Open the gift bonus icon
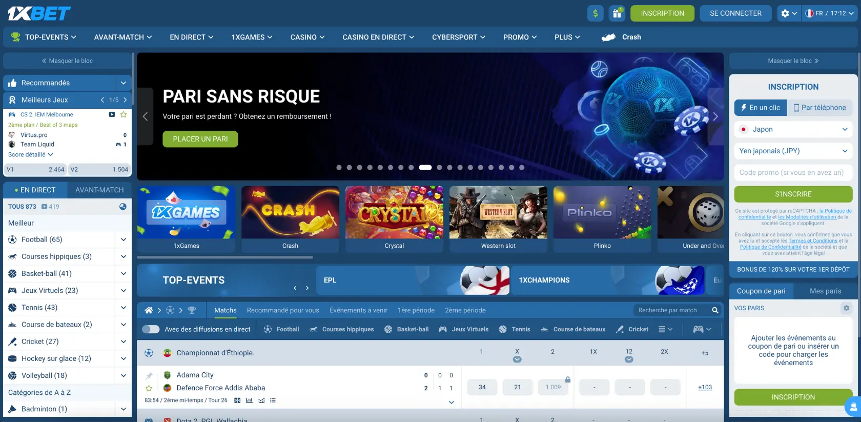Viewport: 861px width, 422px height. tap(617, 13)
